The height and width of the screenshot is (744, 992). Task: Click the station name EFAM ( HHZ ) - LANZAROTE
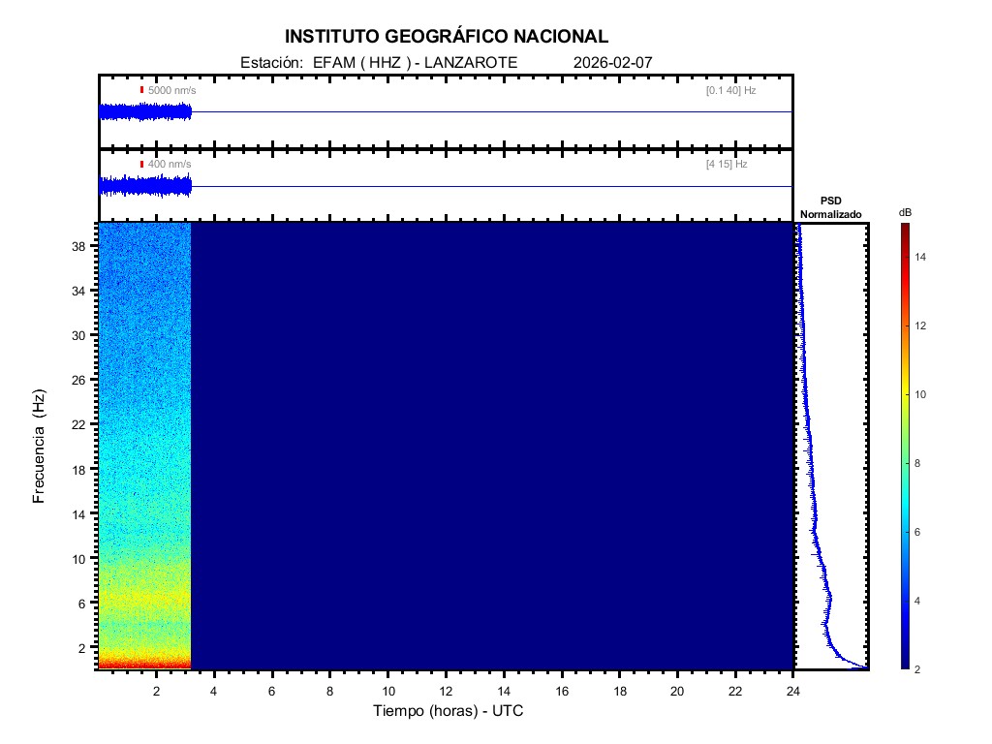click(416, 62)
